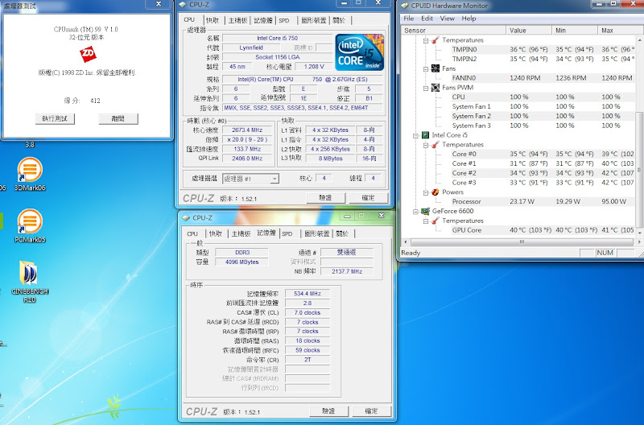Click the Intel Core i5 Temperatures thermometer icon
Image resolution: width=644 pixels, height=425 pixels.
[436, 145]
